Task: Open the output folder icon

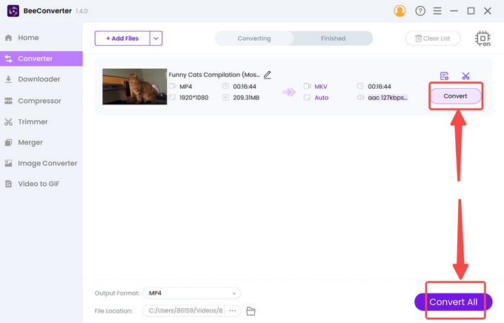Action: [251, 311]
